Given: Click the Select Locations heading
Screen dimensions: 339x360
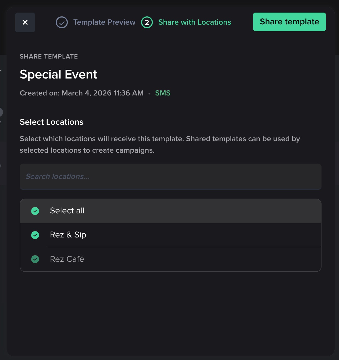Looking at the screenshot, I should tap(51, 122).
